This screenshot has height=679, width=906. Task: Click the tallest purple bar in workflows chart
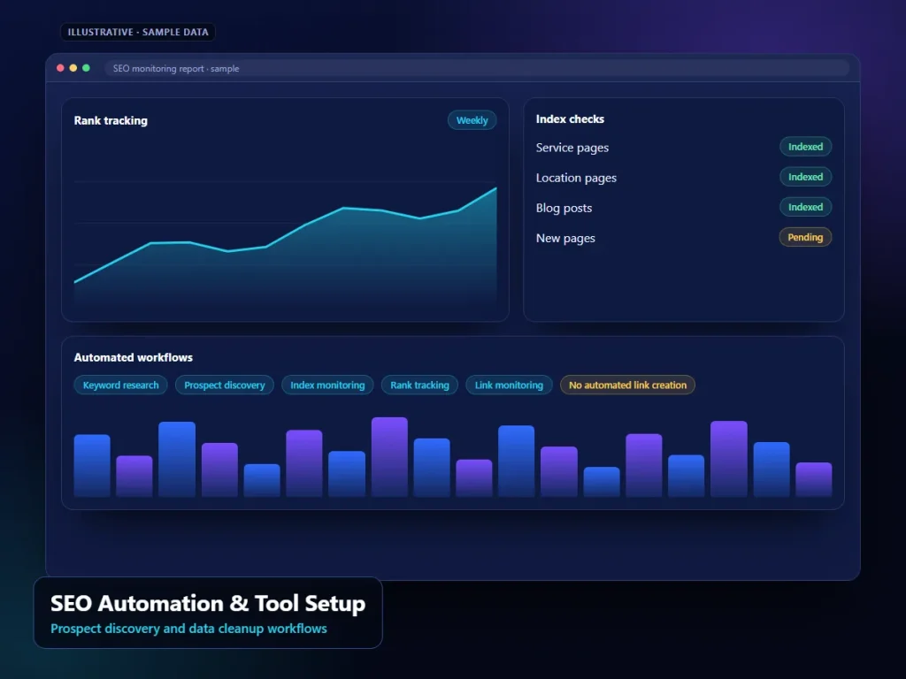pyautogui.click(x=389, y=457)
